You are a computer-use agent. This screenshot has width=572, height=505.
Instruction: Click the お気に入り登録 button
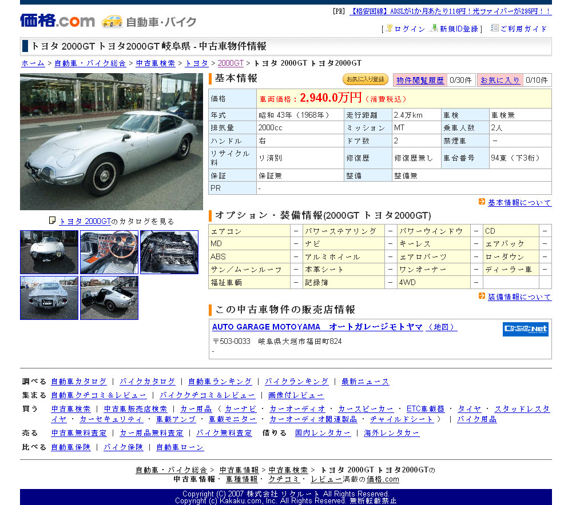click(365, 79)
